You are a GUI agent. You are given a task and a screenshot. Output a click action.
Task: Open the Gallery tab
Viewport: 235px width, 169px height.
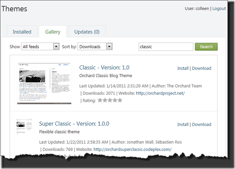click(53, 32)
